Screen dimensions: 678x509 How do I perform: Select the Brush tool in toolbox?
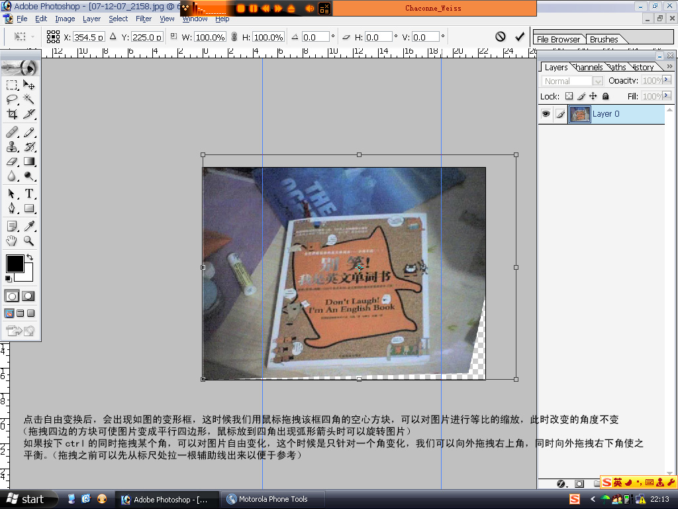tap(29, 132)
